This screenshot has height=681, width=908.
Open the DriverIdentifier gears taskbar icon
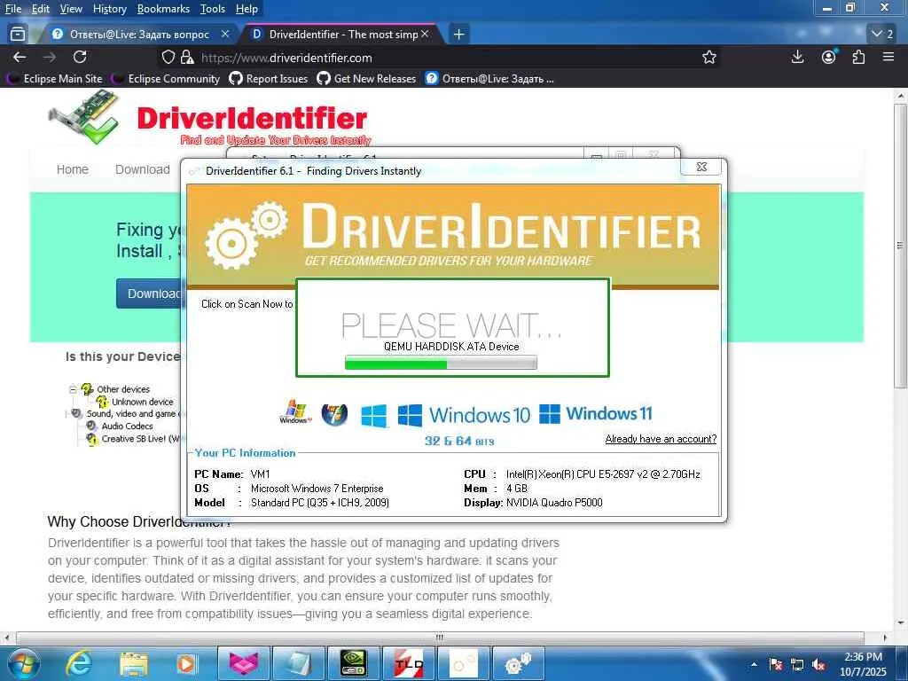(x=518, y=664)
